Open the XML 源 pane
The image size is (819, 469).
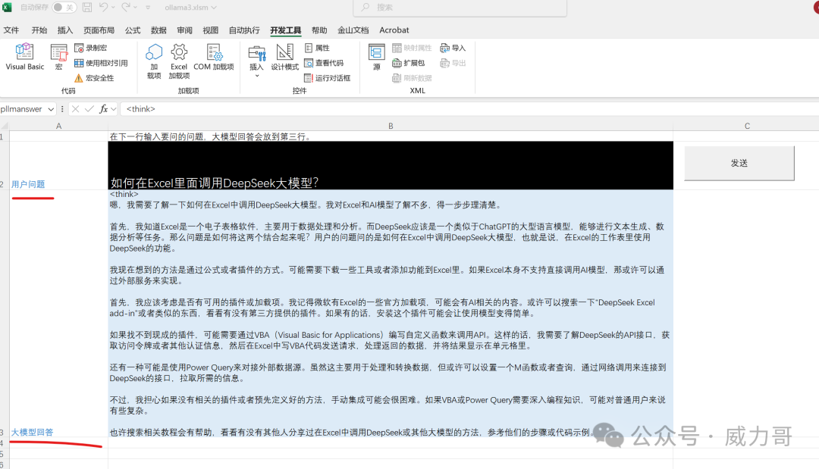[x=376, y=57]
